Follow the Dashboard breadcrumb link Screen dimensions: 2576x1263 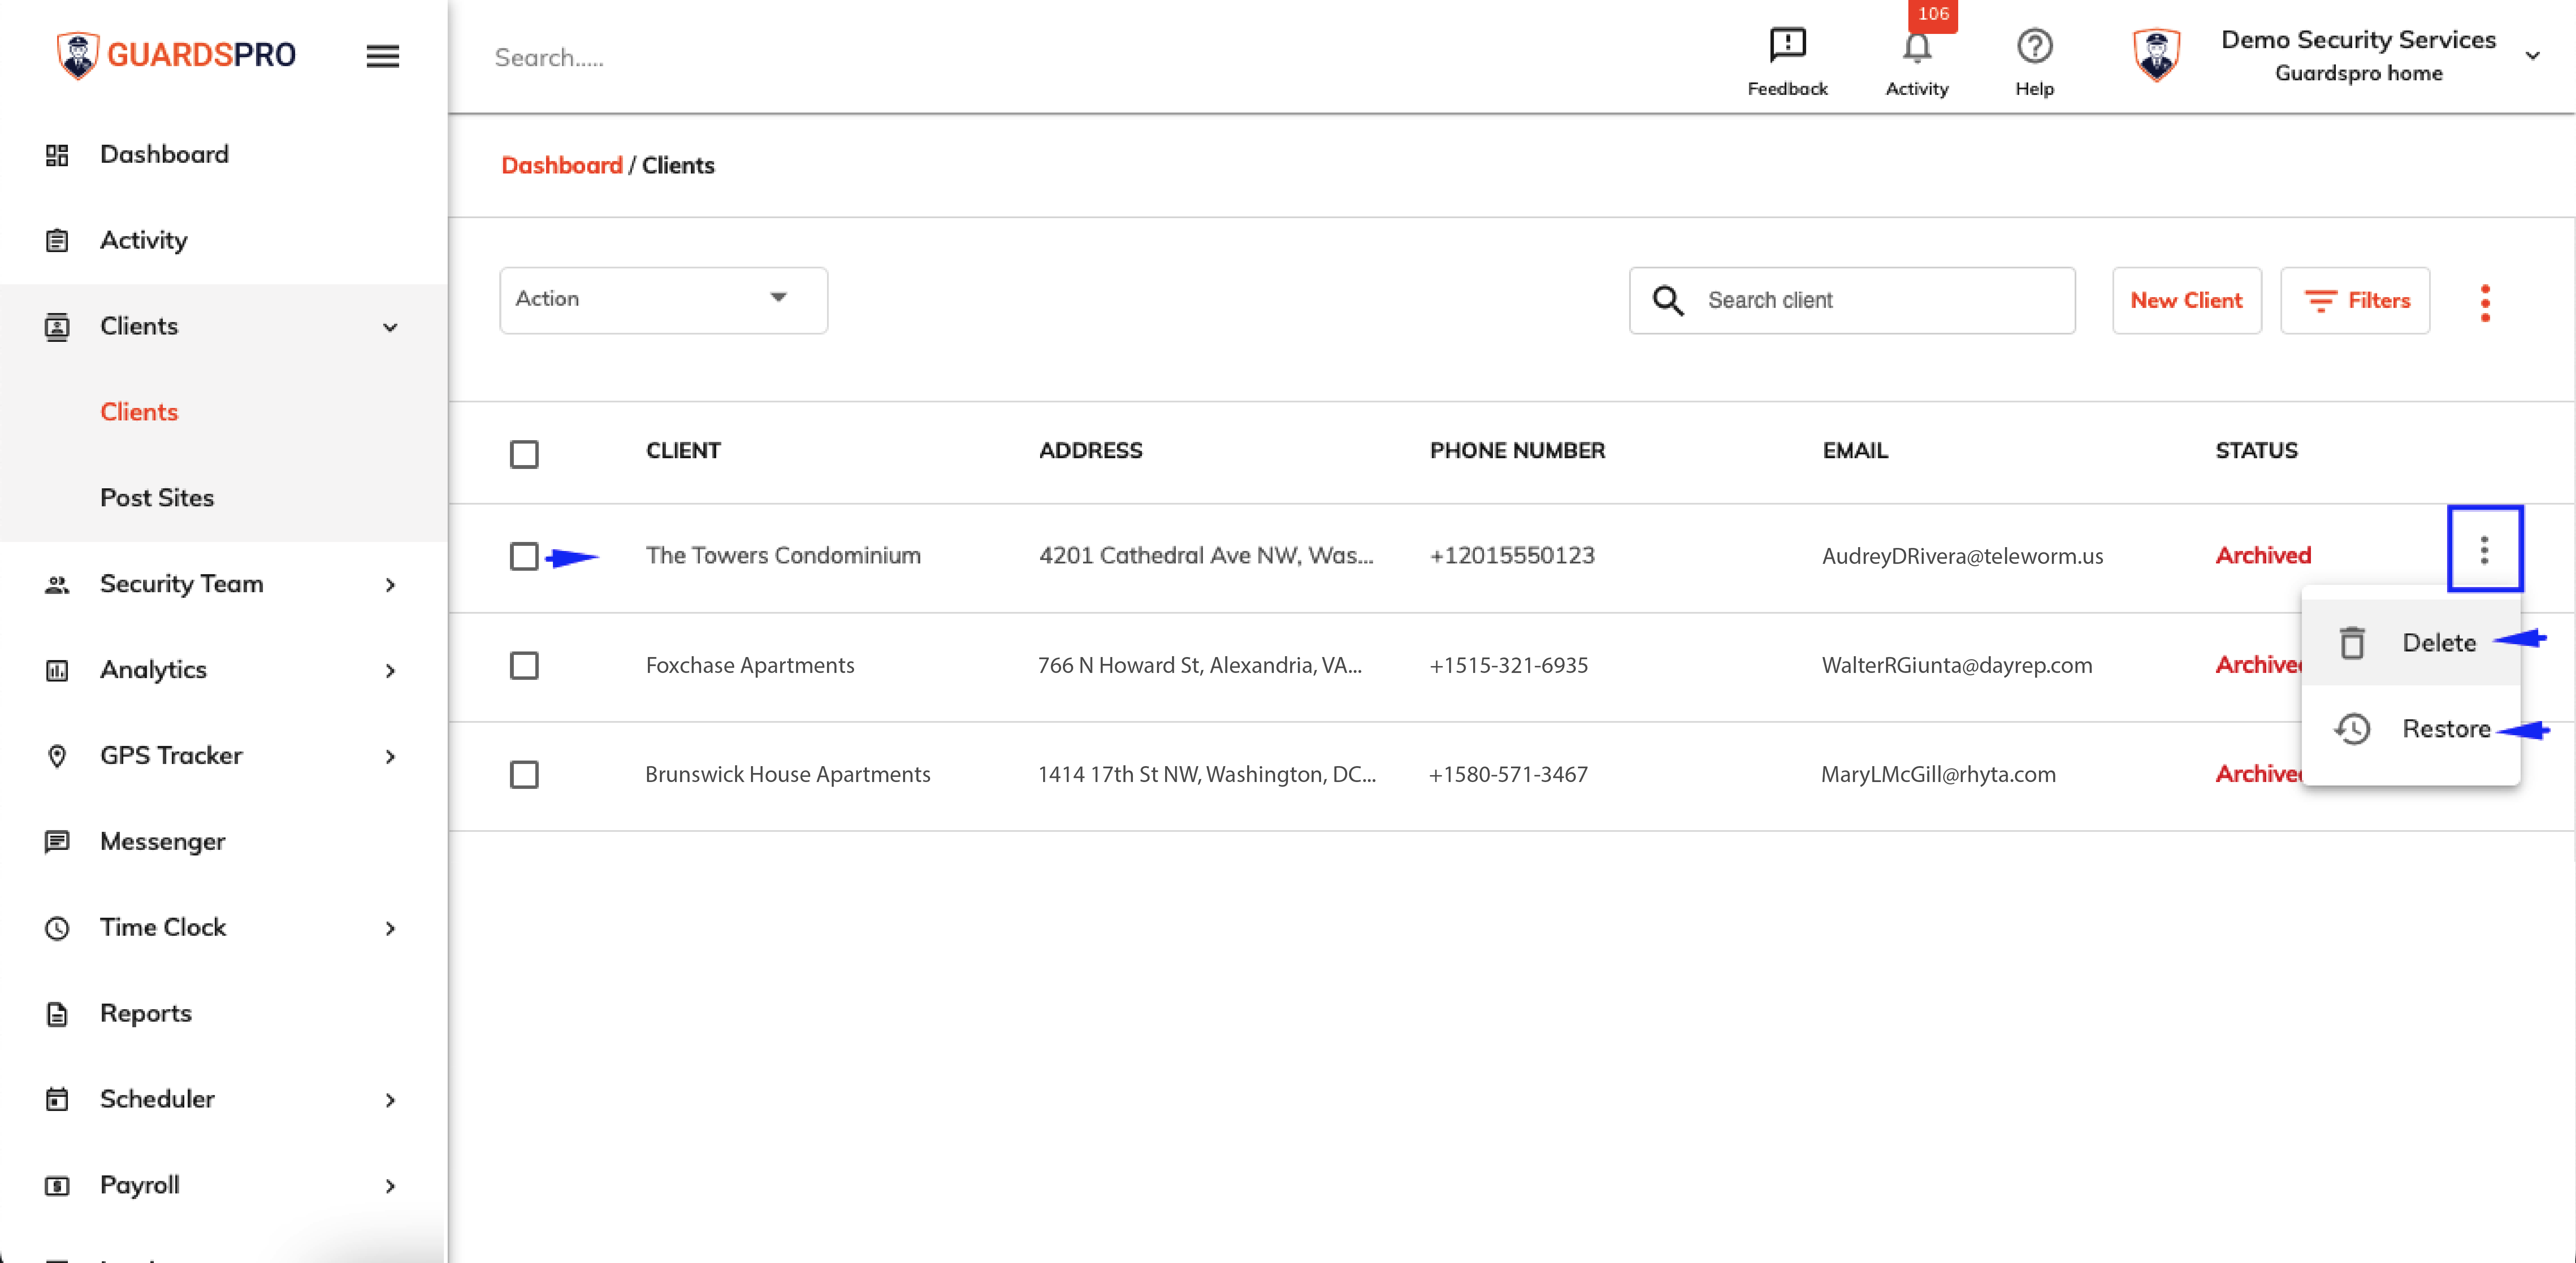point(561,166)
